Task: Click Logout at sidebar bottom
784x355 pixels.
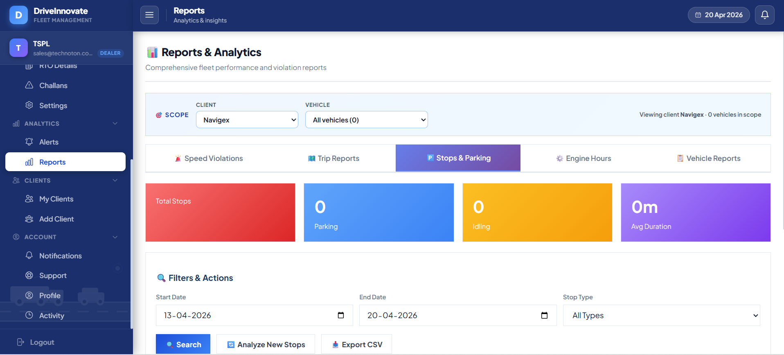Action: coord(36,342)
